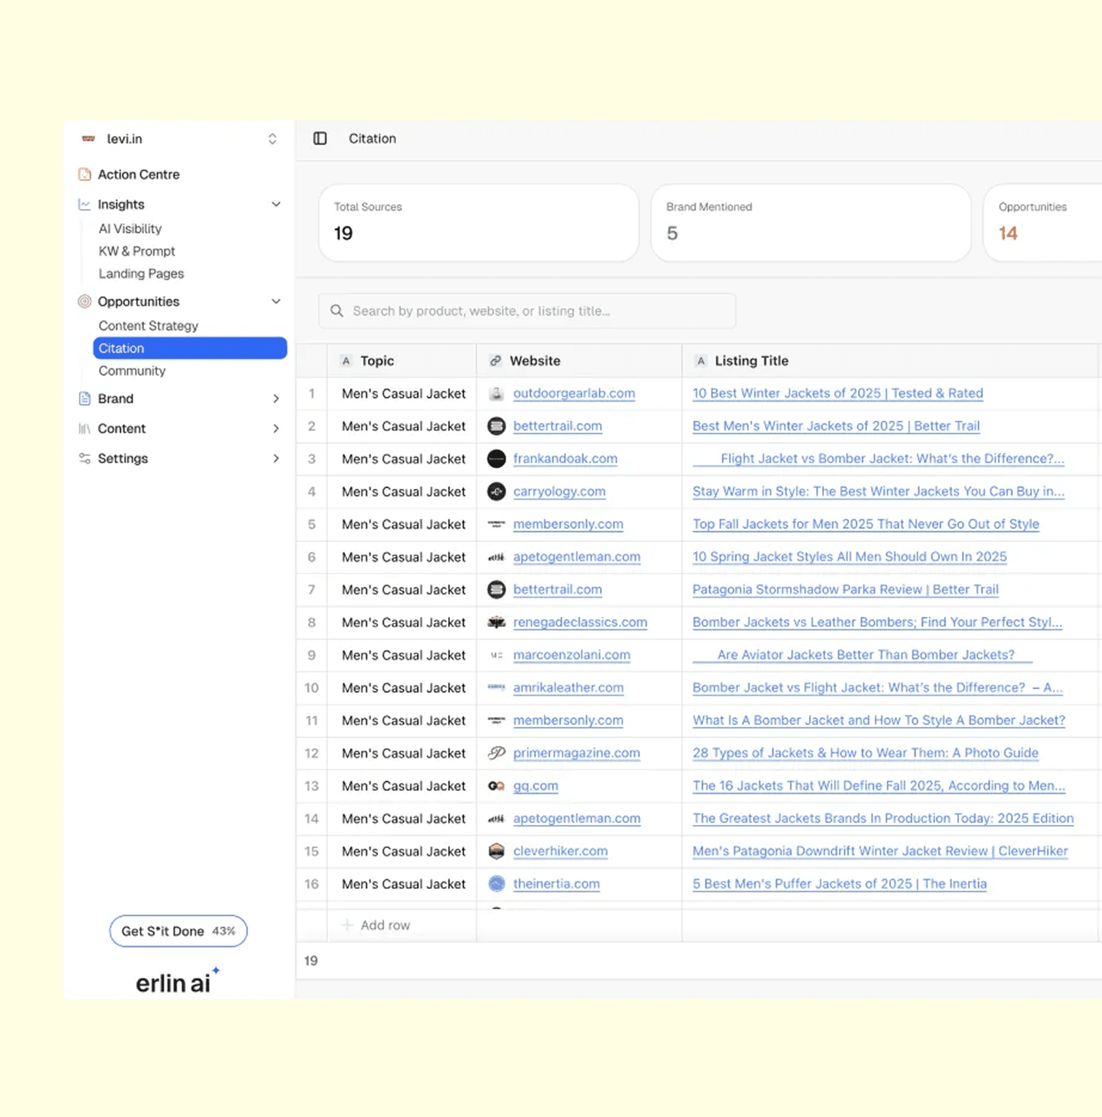Click the search by product input field
Image resolution: width=1102 pixels, height=1117 pixels.
(x=527, y=311)
